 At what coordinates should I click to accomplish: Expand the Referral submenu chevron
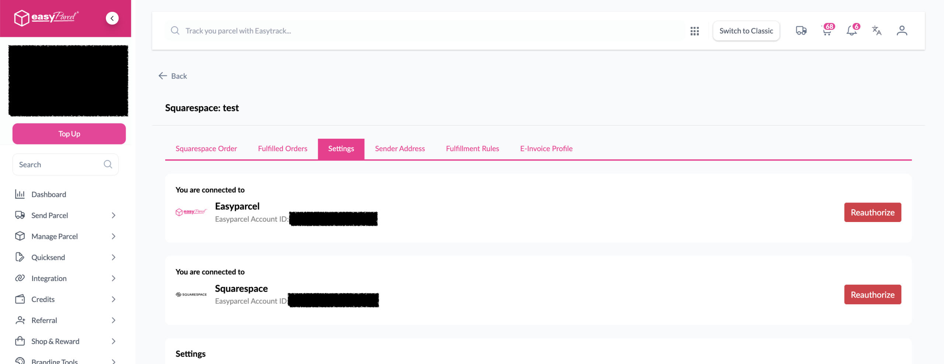[114, 320]
